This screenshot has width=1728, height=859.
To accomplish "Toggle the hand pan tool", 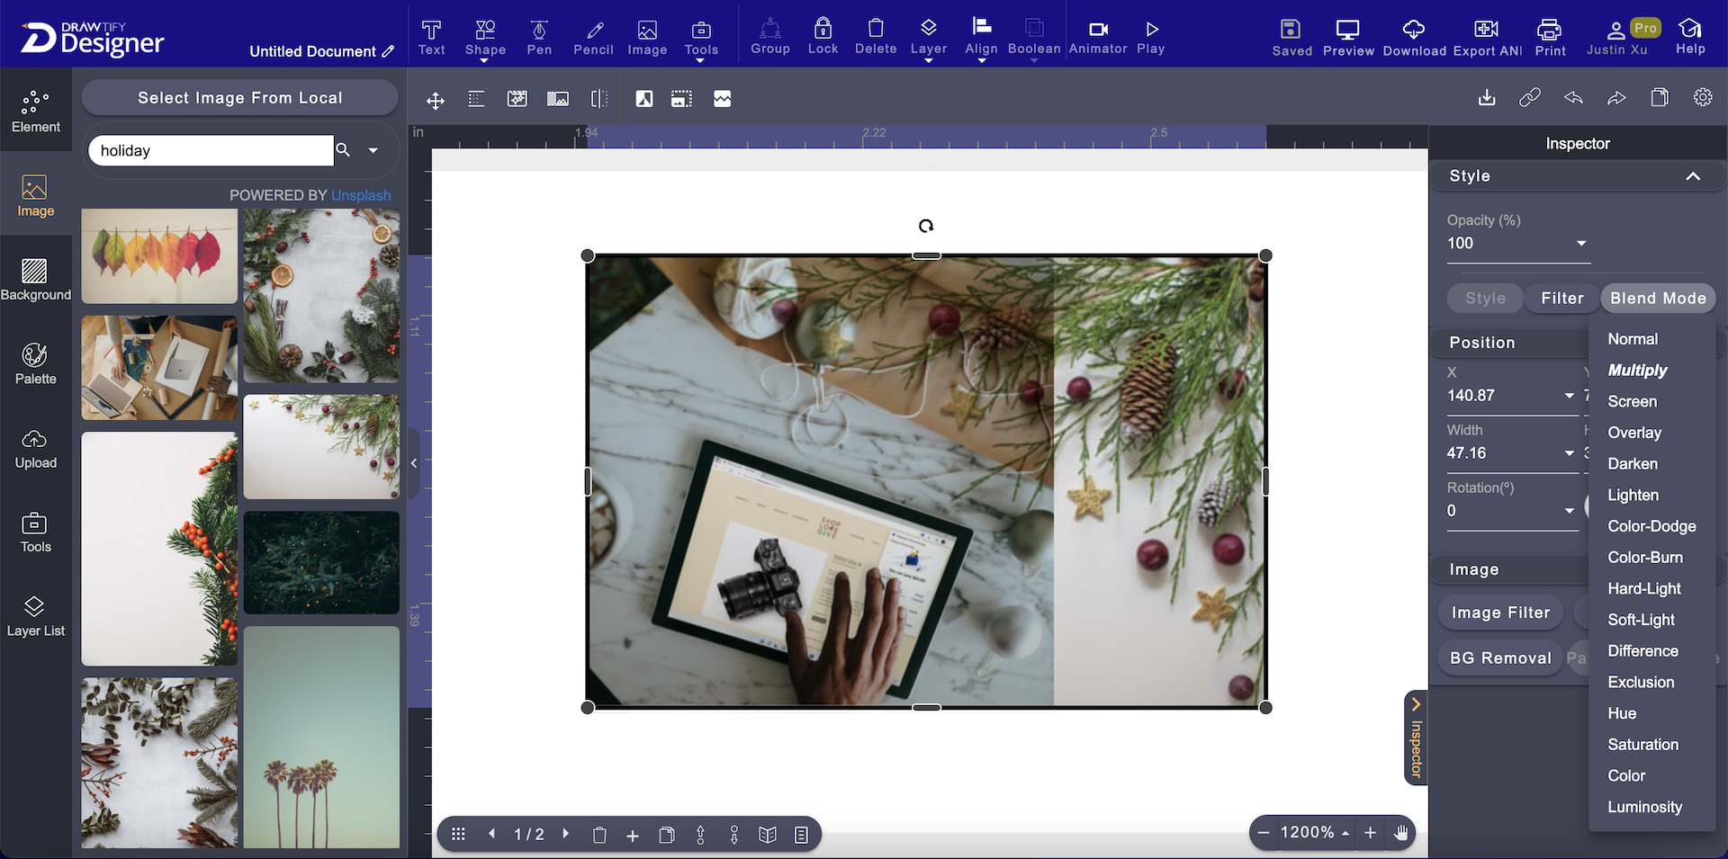I will coord(1400,833).
